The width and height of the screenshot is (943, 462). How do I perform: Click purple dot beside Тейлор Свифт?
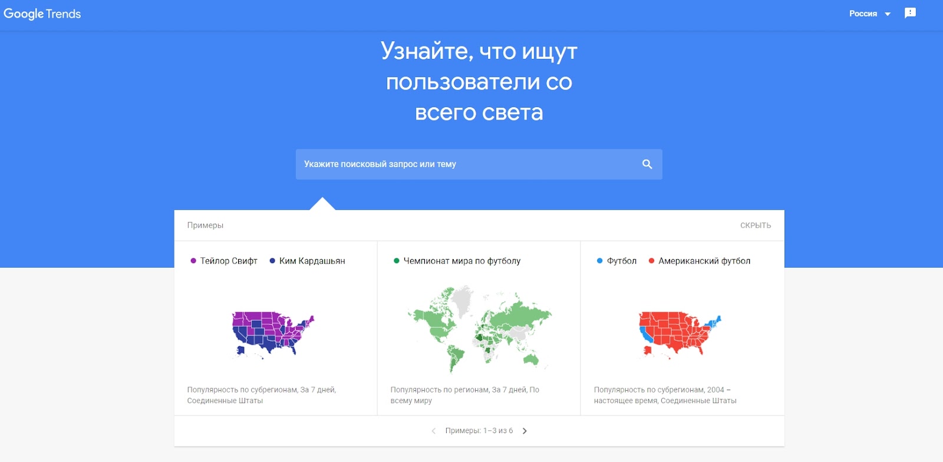tap(193, 261)
